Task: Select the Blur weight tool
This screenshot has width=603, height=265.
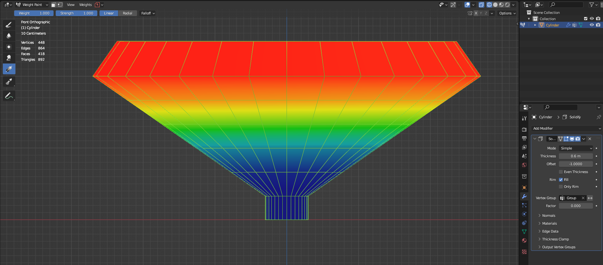Action: [x=9, y=36]
